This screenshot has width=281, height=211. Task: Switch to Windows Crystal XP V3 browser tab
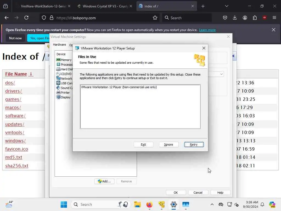click(105, 6)
